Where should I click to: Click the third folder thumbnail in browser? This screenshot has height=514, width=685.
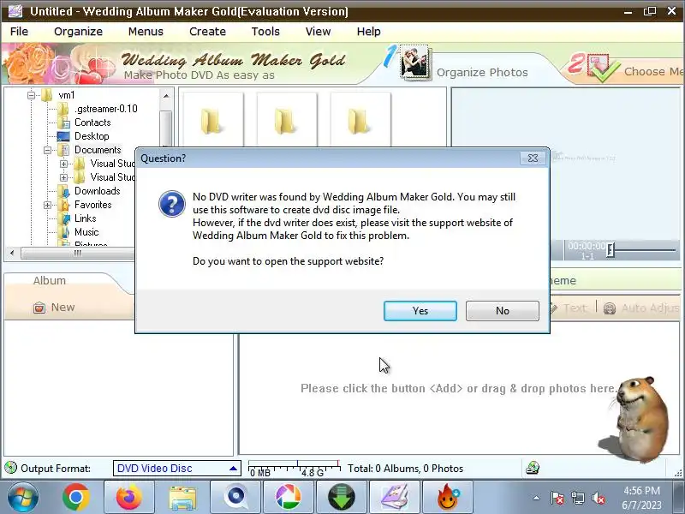(x=360, y=120)
